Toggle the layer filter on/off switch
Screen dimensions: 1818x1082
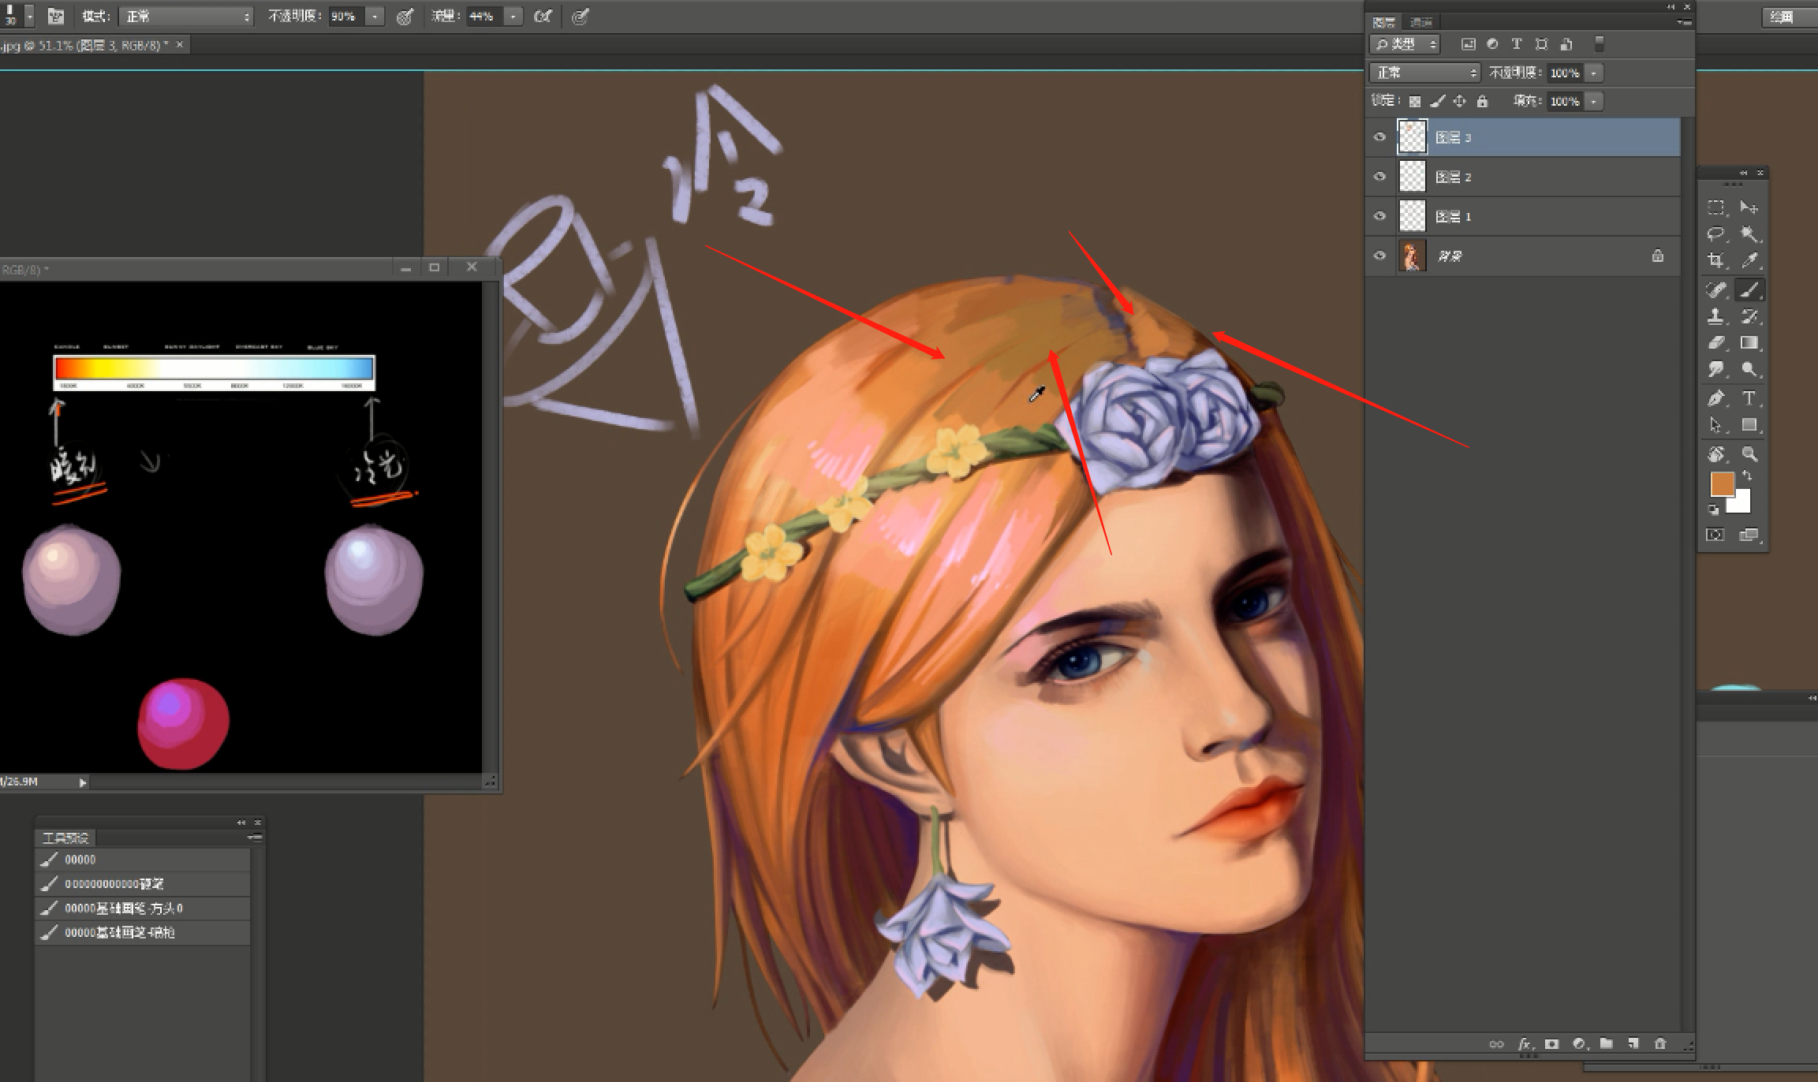pyautogui.click(x=1599, y=44)
